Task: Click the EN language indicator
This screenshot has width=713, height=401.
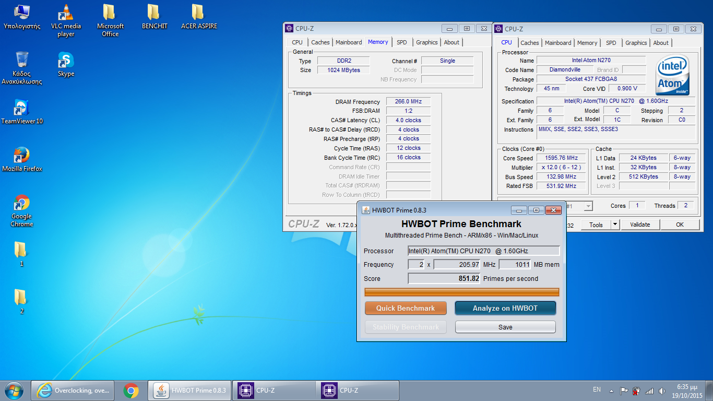Action: pyautogui.click(x=597, y=390)
